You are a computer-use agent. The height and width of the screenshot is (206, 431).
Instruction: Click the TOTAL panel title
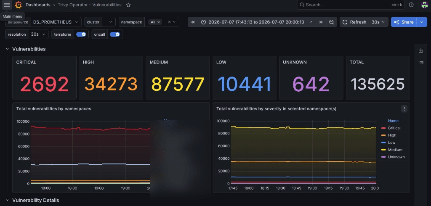(357, 62)
